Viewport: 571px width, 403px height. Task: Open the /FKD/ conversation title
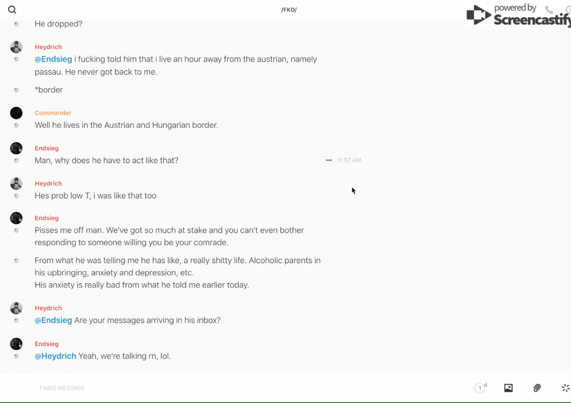pyautogui.click(x=289, y=10)
